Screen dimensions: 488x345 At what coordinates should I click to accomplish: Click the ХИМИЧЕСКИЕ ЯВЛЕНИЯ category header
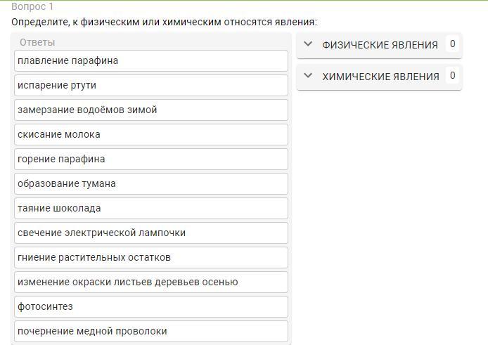[380, 77]
